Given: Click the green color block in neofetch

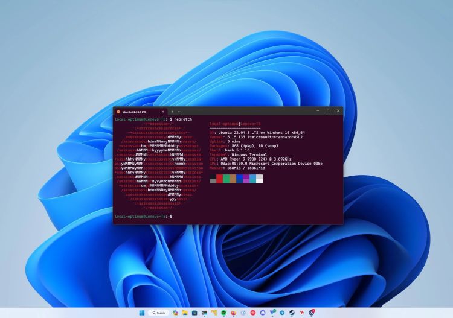Looking at the screenshot, I should pyautogui.click(x=226, y=179).
